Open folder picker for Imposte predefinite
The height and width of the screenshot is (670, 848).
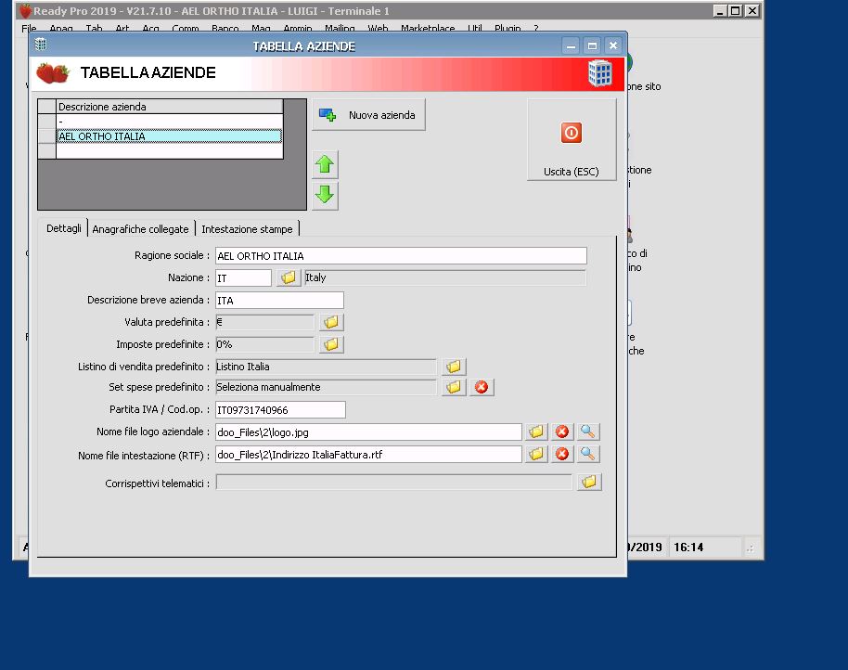[331, 344]
